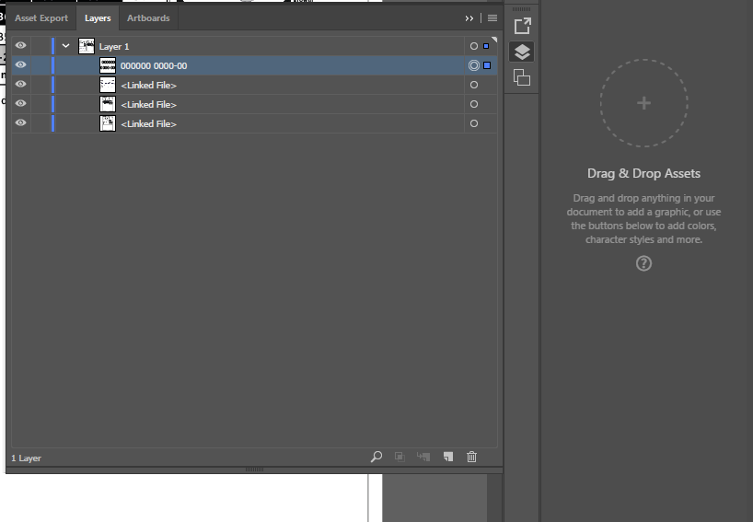
Task: Click the lock column for Layer 1
Action: [x=41, y=46]
